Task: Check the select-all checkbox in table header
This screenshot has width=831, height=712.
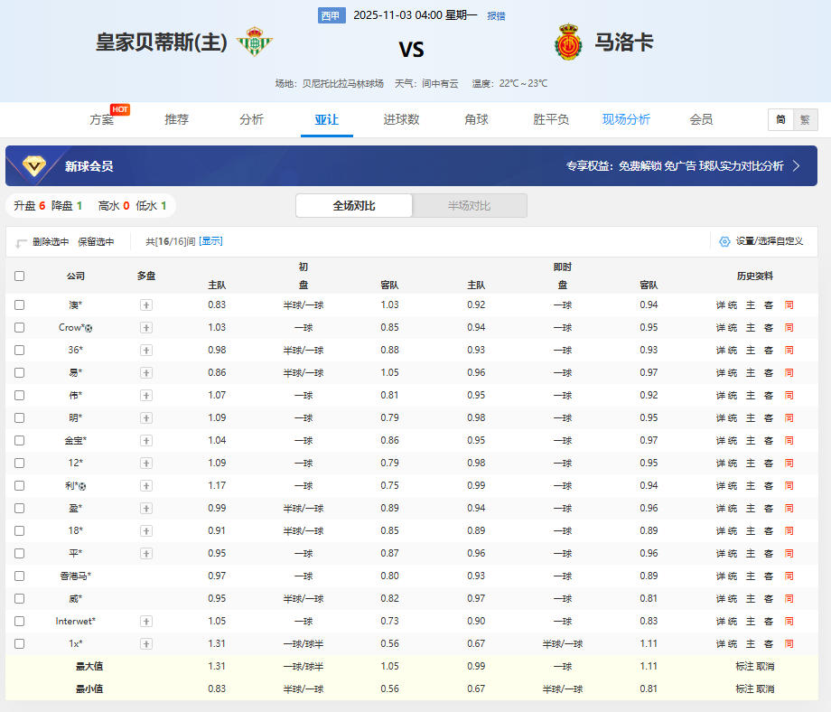Action: point(20,276)
